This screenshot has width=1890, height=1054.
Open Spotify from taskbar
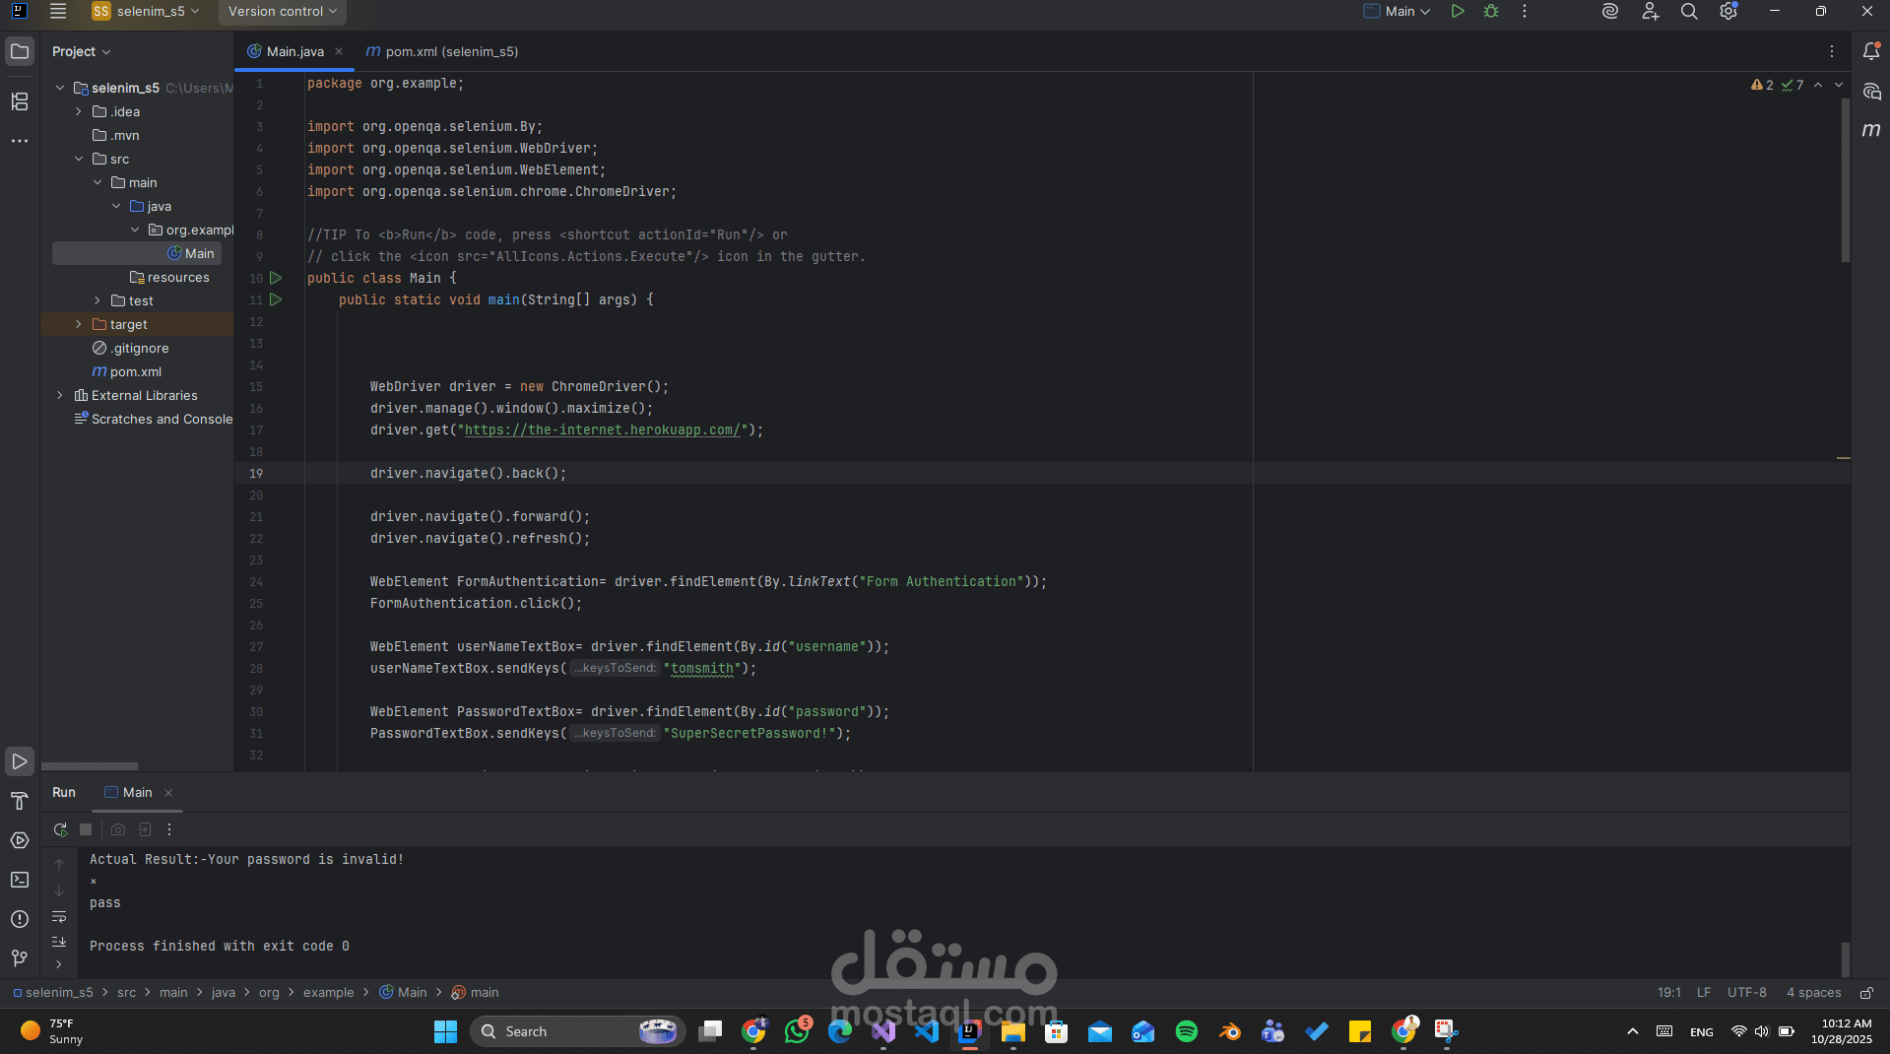1186,1031
